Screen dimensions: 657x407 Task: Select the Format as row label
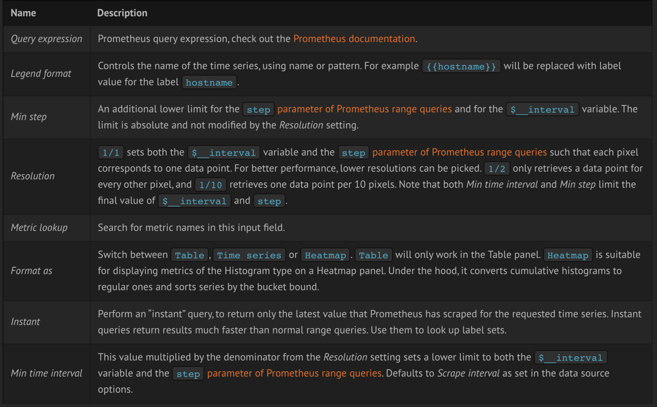click(32, 271)
